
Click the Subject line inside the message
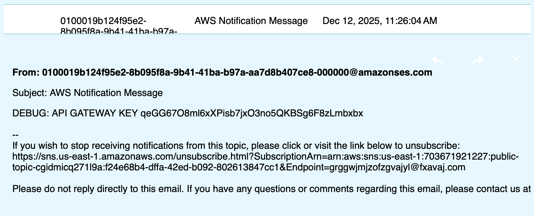coord(87,93)
